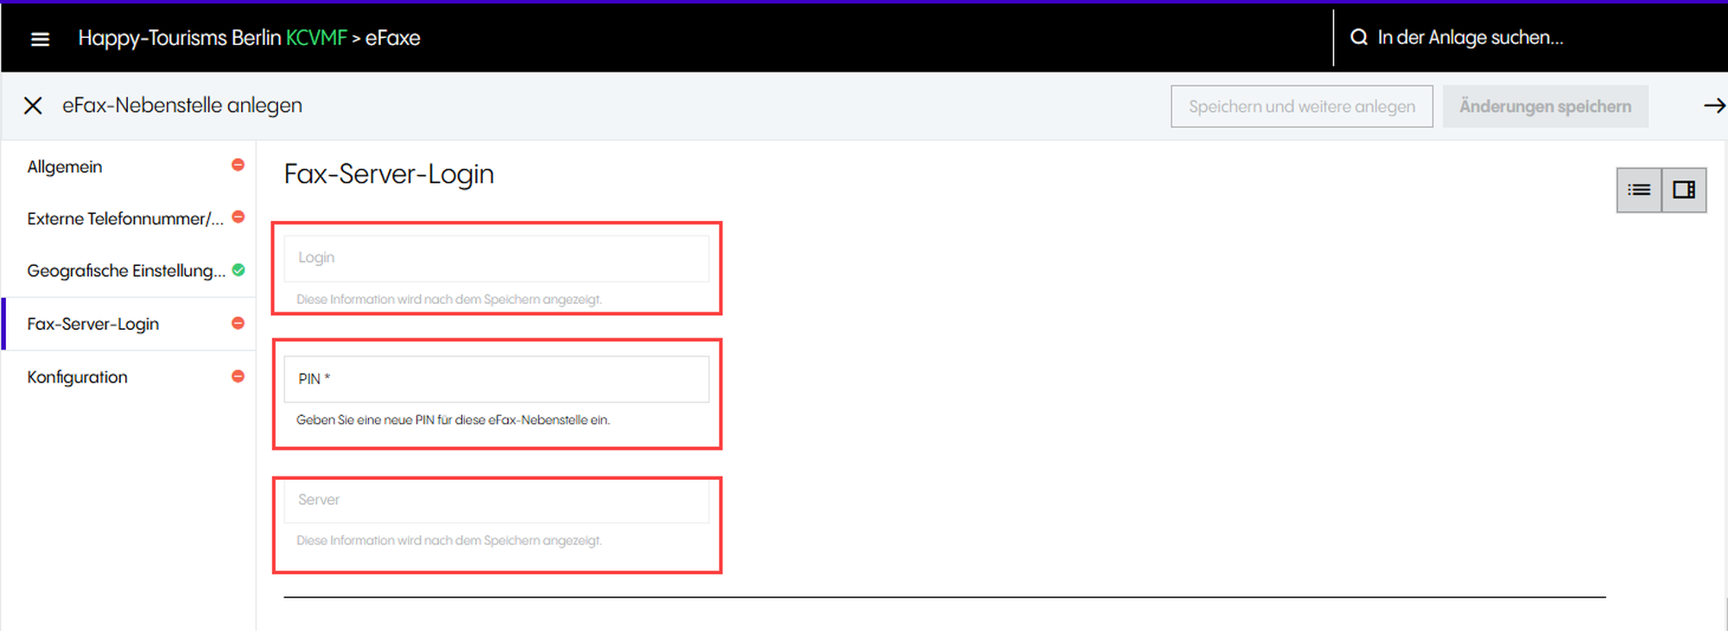Click the Login input field
1728x631 pixels.
497,258
